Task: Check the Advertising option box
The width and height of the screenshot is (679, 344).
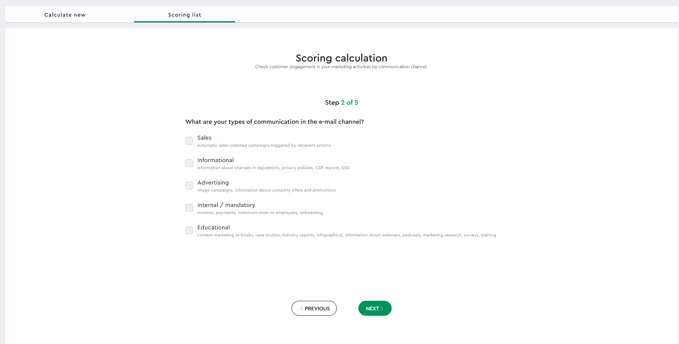Action: click(189, 186)
